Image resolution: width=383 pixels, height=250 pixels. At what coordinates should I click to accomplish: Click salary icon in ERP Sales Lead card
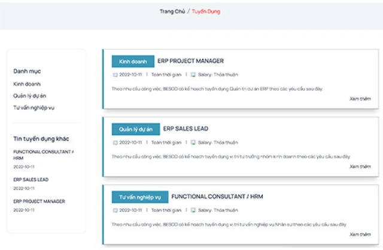pos(193,143)
